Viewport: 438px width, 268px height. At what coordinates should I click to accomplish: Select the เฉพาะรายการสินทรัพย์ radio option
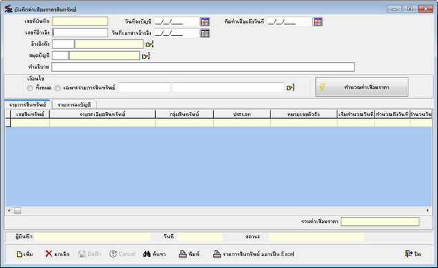pos(57,88)
